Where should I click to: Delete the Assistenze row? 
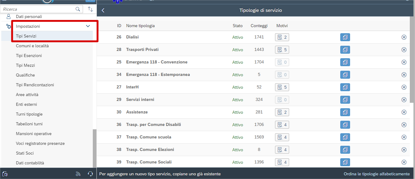tap(404, 112)
